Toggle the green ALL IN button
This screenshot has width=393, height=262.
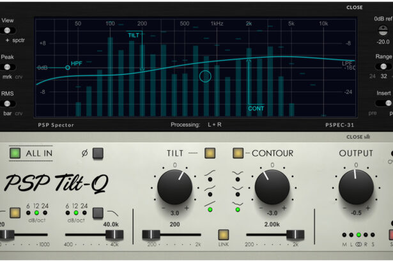tap(15, 153)
